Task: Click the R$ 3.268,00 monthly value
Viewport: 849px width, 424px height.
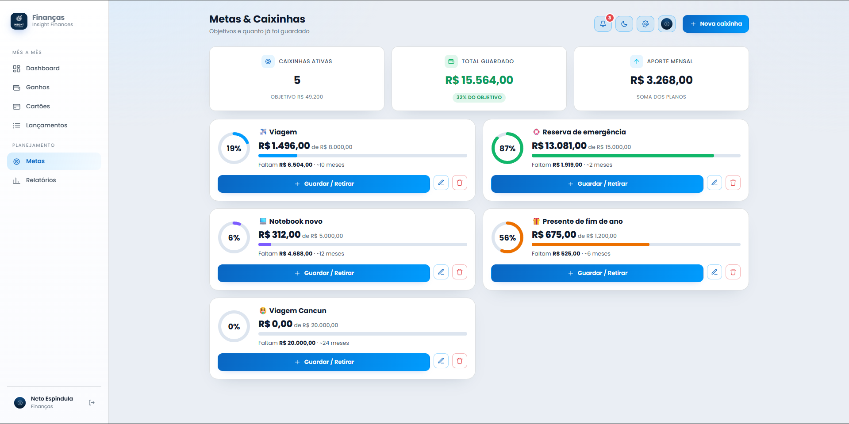Action: [661, 80]
